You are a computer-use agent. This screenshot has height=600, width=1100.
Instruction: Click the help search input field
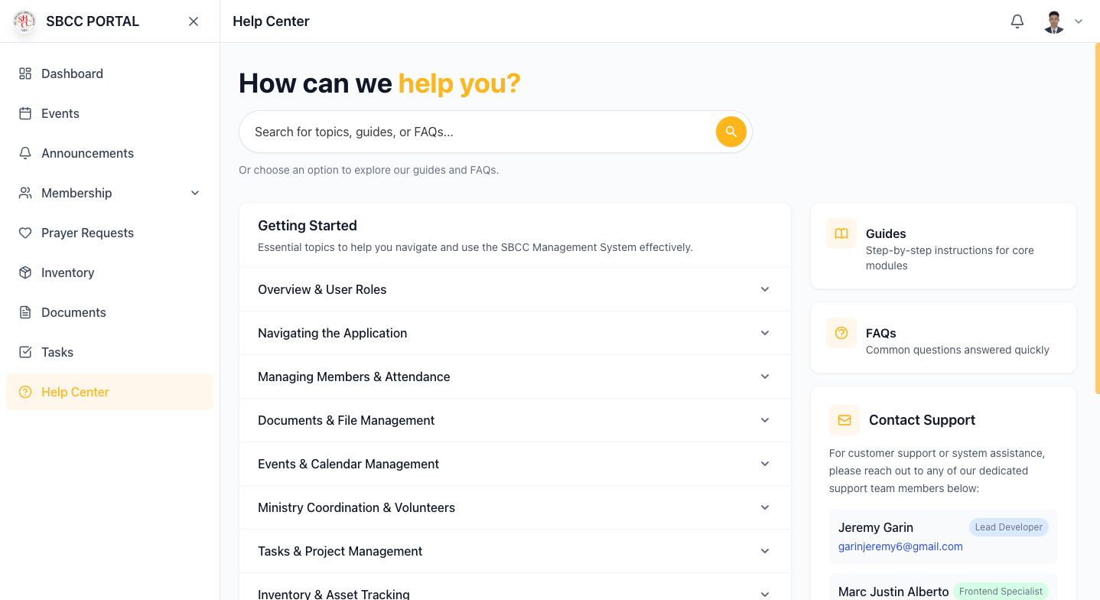[474, 132]
